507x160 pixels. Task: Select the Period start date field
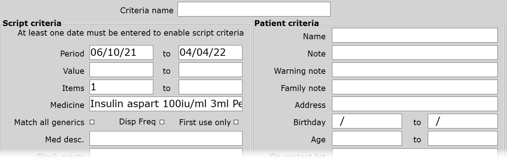121,52
